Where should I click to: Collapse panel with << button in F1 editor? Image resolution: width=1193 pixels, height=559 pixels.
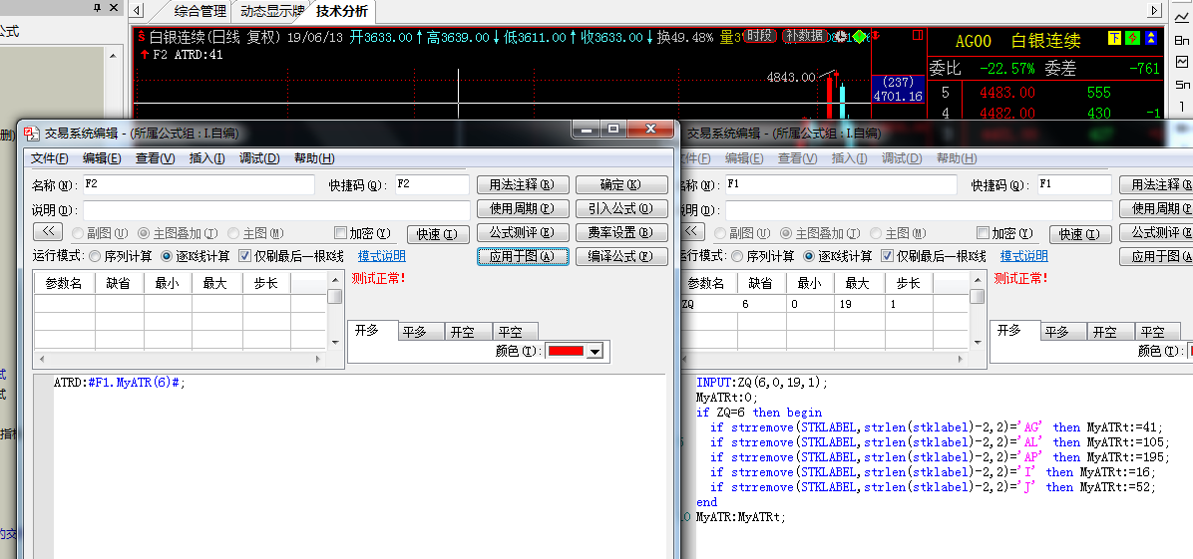[x=691, y=232]
